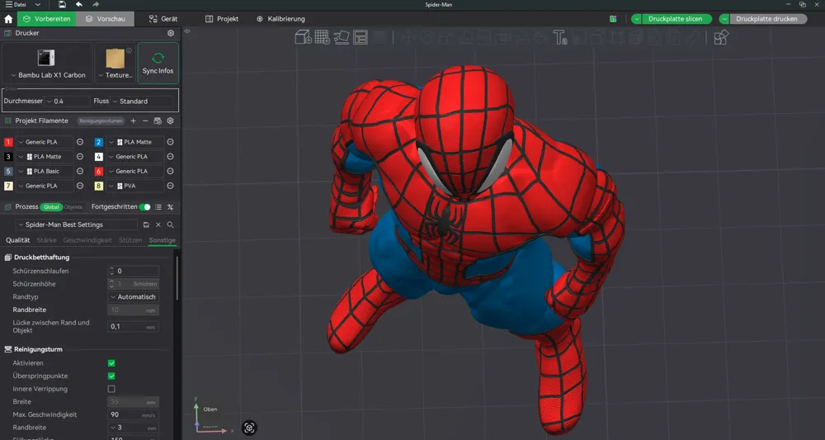Open filament settings gear in Projekt Filamente

tap(170, 121)
